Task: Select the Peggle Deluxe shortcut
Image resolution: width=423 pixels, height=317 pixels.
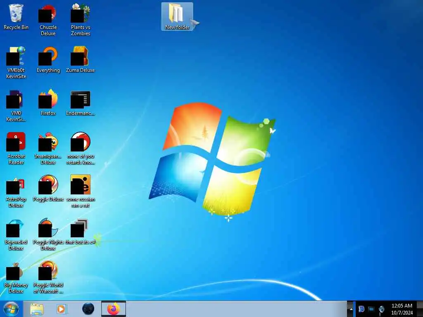Action: 48,189
